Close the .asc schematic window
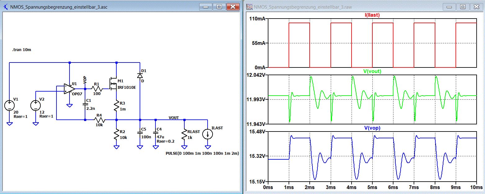The image size is (485, 194). point(232,6)
